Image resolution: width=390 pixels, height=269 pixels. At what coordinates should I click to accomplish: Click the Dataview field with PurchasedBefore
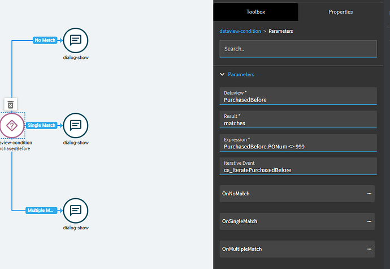point(298,96)
